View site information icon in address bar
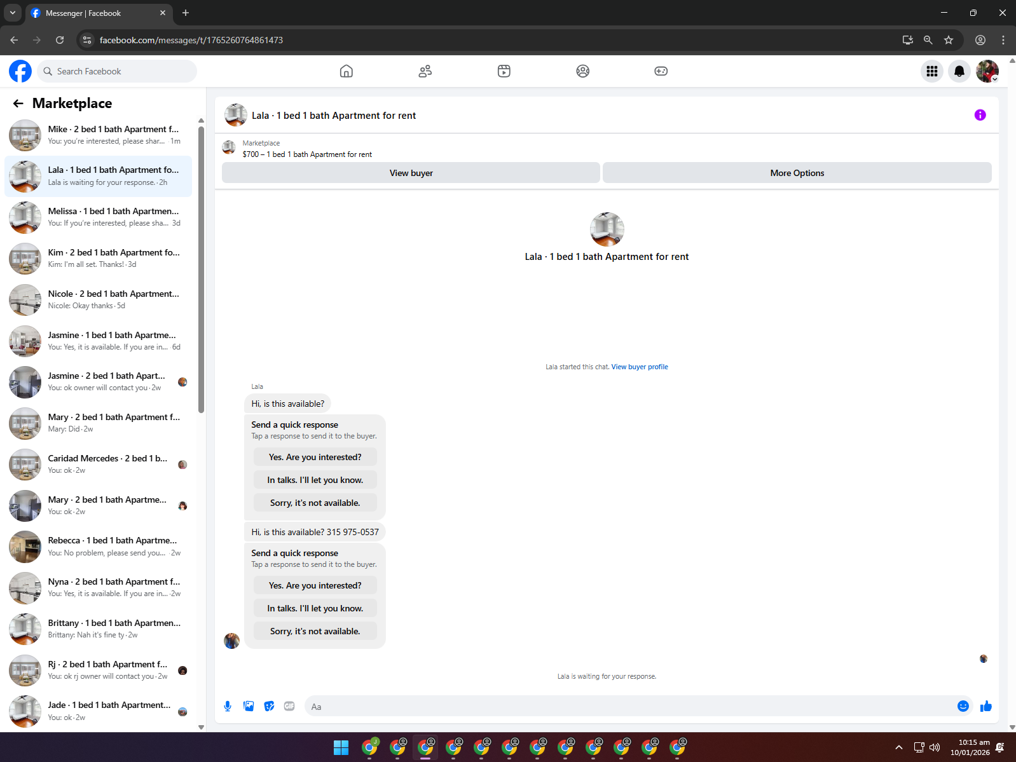 87,40
